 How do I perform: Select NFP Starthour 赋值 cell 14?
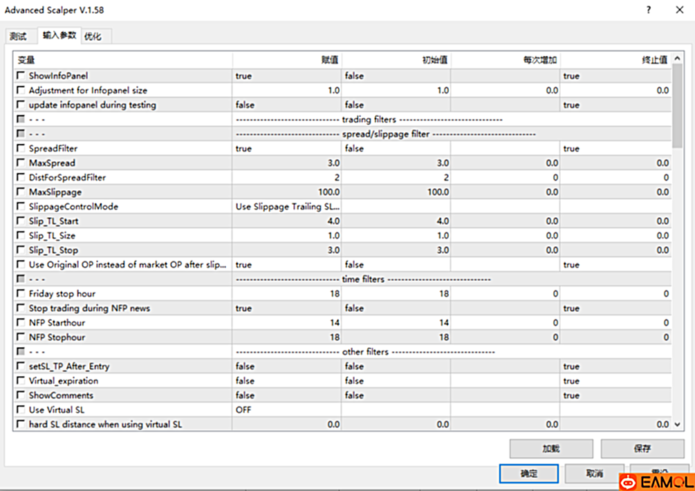[x=287, y=322]
